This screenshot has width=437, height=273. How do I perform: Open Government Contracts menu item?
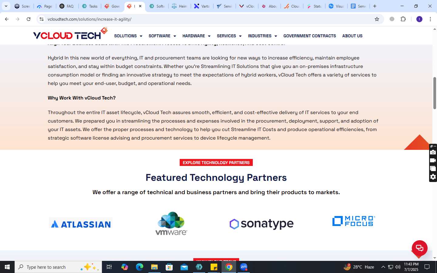(x=310, y=36)
